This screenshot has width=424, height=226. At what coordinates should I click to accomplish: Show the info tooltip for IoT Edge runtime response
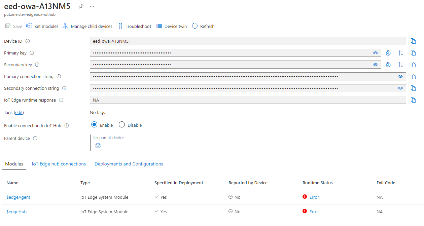coord(61,100)
